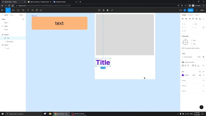Open the shape tools options arrow

[x=20, y=10]
